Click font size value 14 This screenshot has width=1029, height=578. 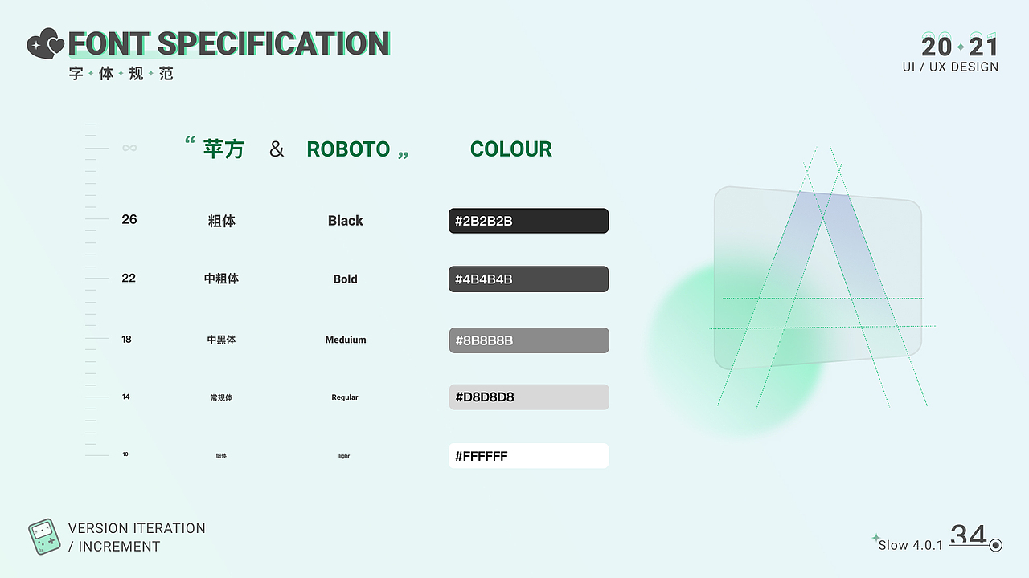125,397
